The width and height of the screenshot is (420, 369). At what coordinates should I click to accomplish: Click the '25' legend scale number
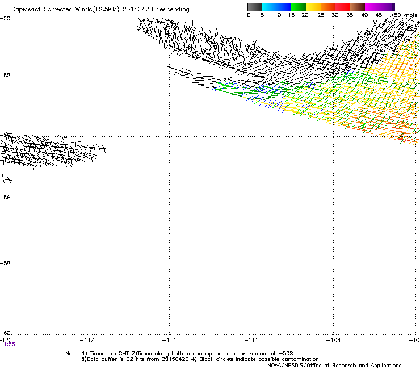321,15
